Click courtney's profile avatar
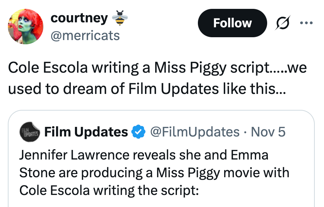 click(x=25, y=27)
